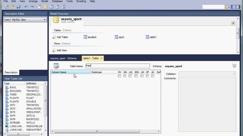Click the search icon beside the search box

click(228, 7)
